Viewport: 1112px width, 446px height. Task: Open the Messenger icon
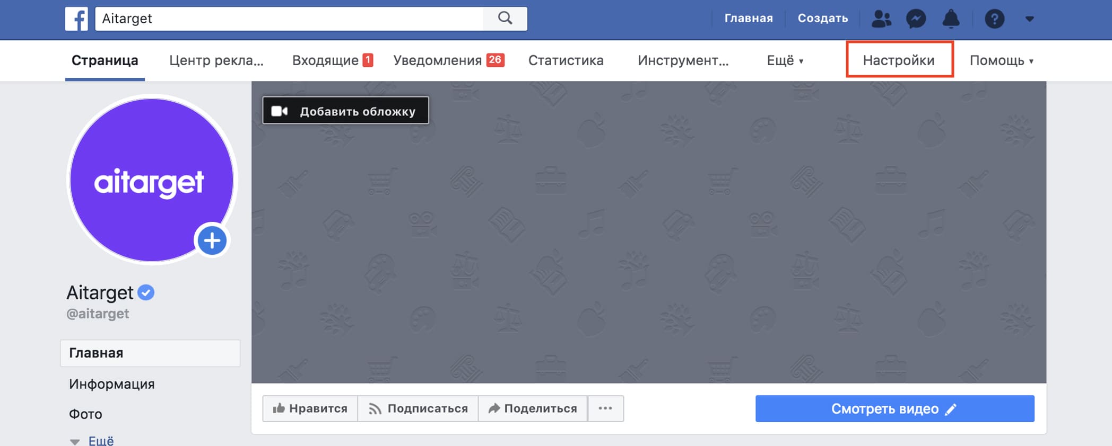pos(916,19)
